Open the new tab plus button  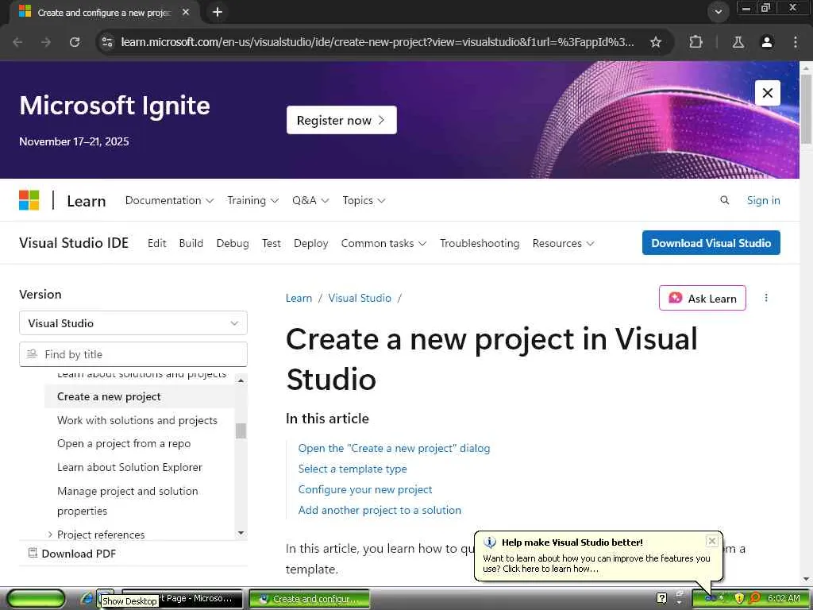[x=218, y=12]
